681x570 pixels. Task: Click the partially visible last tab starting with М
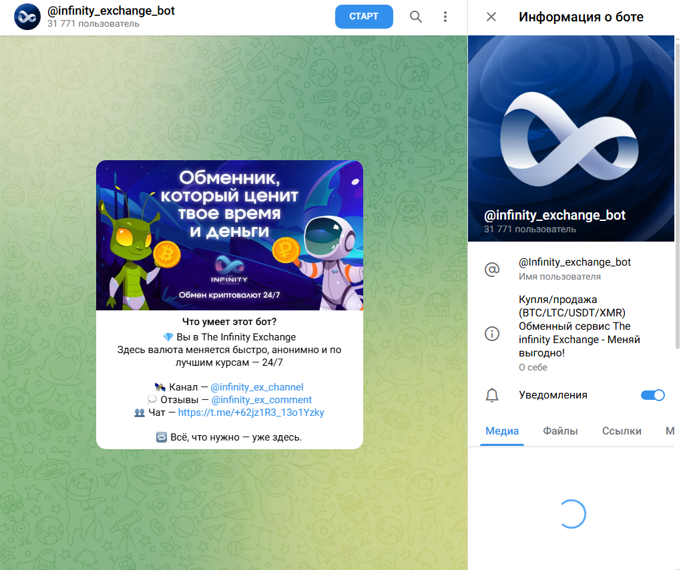[670, 431]
